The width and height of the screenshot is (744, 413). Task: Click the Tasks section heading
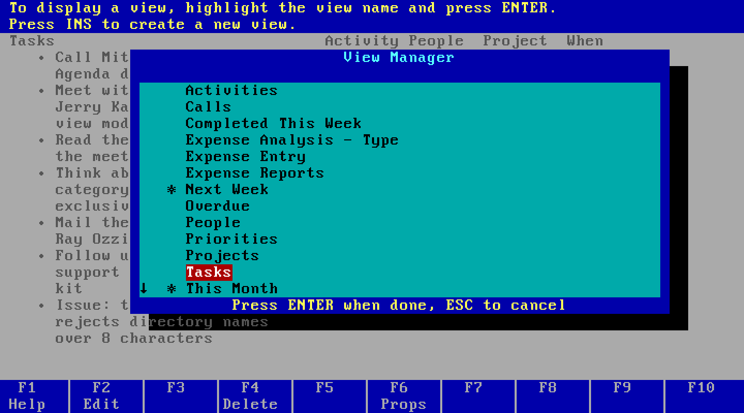(32, 41)
